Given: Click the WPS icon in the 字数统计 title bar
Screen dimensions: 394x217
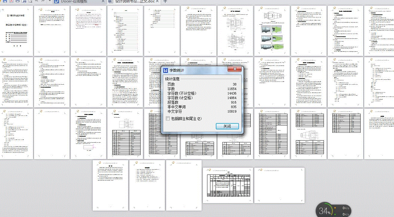Looking at the screenshot, I should (x=165, y=70).
